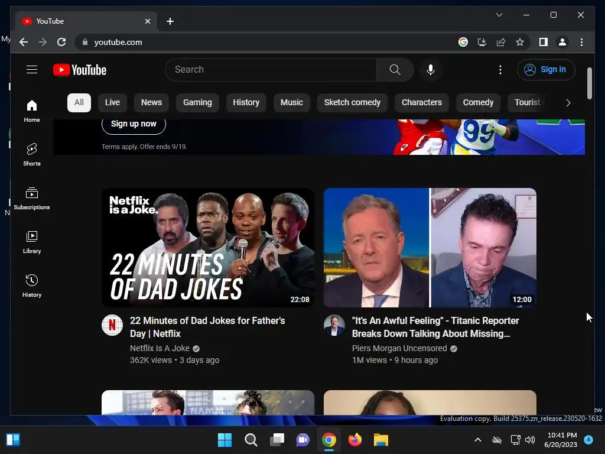Click browser back arrow
605x454 pixels.
tap(24, 42)
